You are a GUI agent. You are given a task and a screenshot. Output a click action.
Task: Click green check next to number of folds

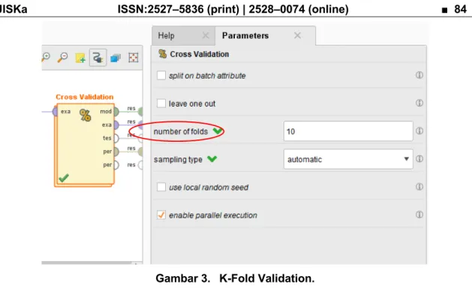(x=218, y=131)
